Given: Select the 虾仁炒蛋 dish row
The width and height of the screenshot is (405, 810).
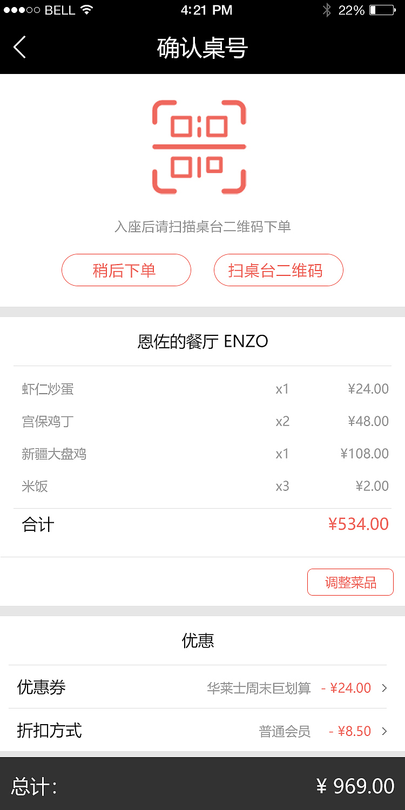Looking at the screenshot, I should click(x=202, y=389).
